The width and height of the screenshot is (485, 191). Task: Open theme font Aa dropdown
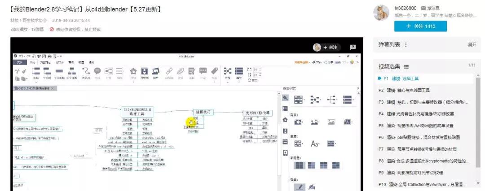316,144
